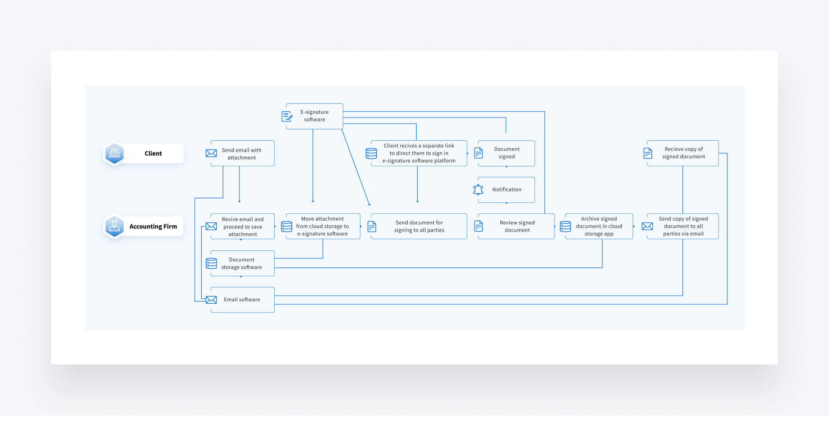The width and height of the screenshot is (829, 422).
Task: Click the envelope icon beside Email software
Action: pos(211,300)
